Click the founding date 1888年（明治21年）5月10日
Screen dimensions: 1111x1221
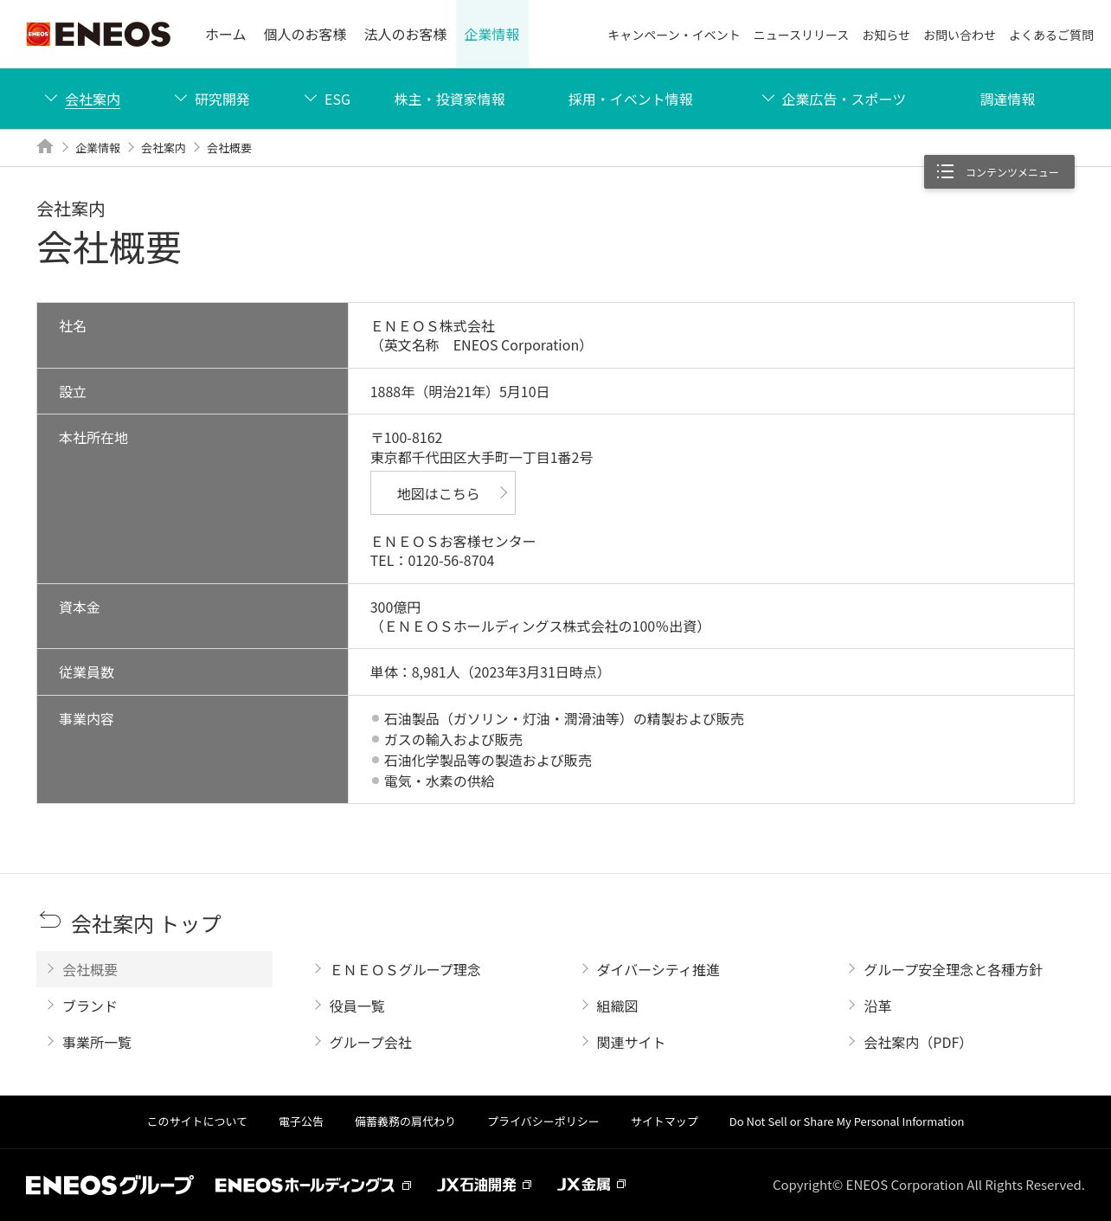click(x=459, y=392)
